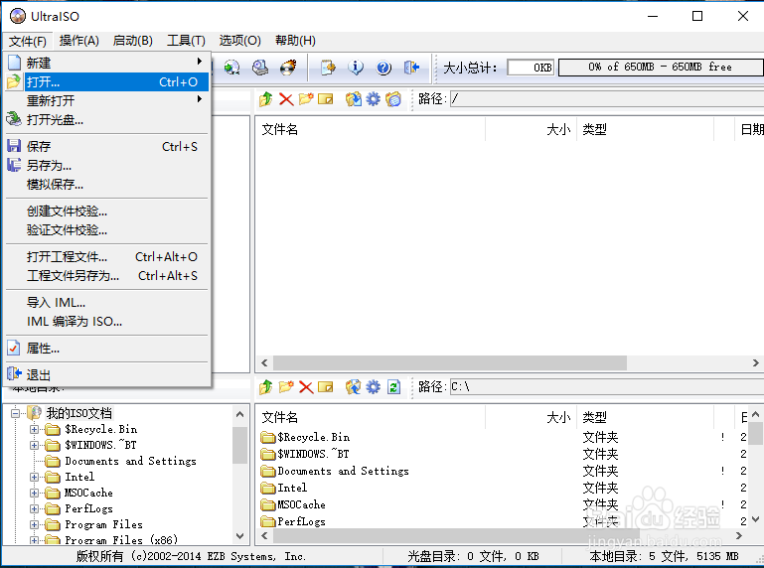Expand the $WINDOWS.~BT tree node
The width and height of the screenshot is (764, 568).
34,445
